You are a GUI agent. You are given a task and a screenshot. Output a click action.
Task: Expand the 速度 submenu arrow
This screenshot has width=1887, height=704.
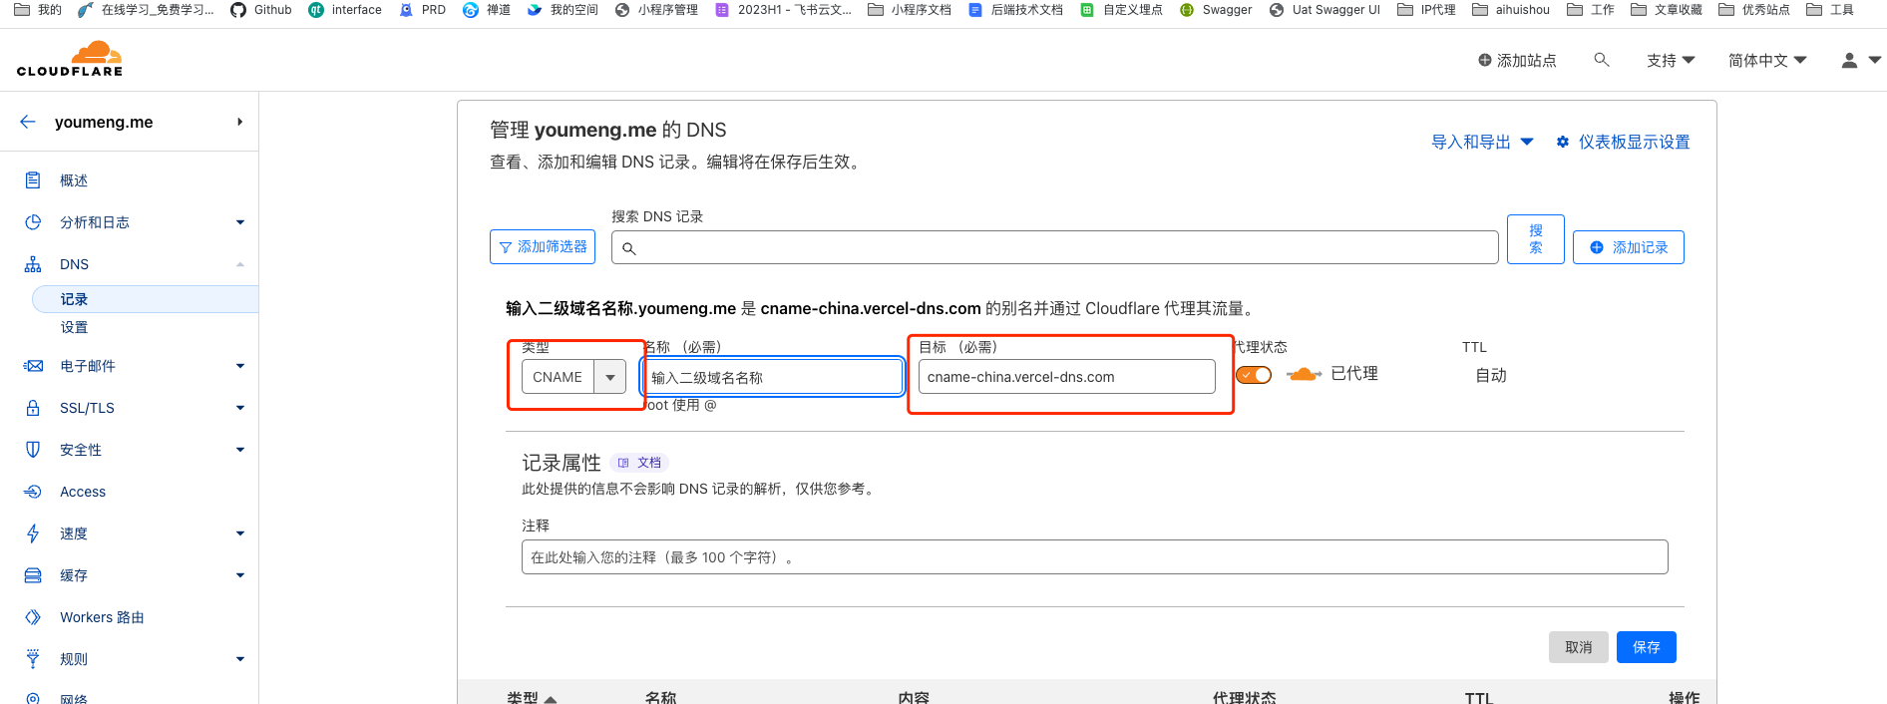[x=240, y=533]
